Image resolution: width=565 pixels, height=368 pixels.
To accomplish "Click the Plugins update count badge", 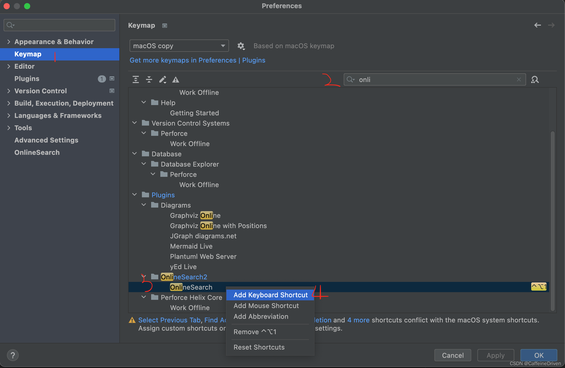I will [x=102, y=79].
